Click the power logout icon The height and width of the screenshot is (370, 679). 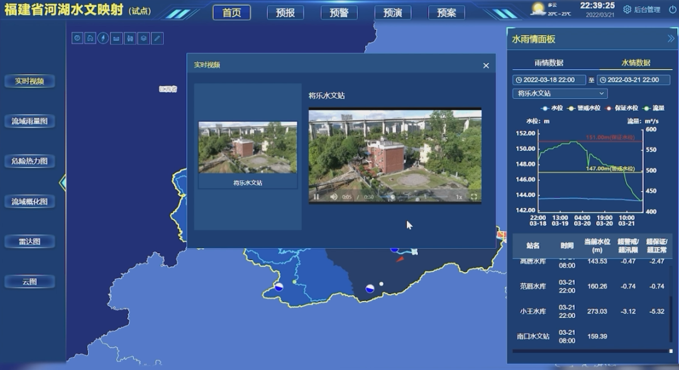pos(672,9)
